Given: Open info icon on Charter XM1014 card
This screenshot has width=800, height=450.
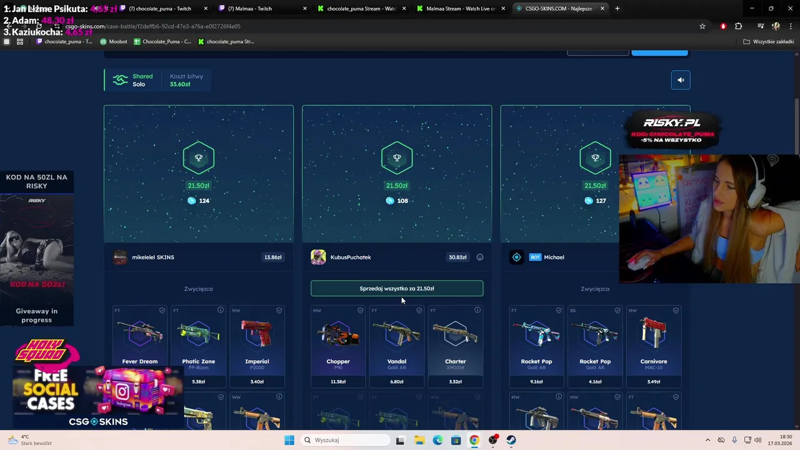Looking at the screenshot, I should click(x=477, y=310).
